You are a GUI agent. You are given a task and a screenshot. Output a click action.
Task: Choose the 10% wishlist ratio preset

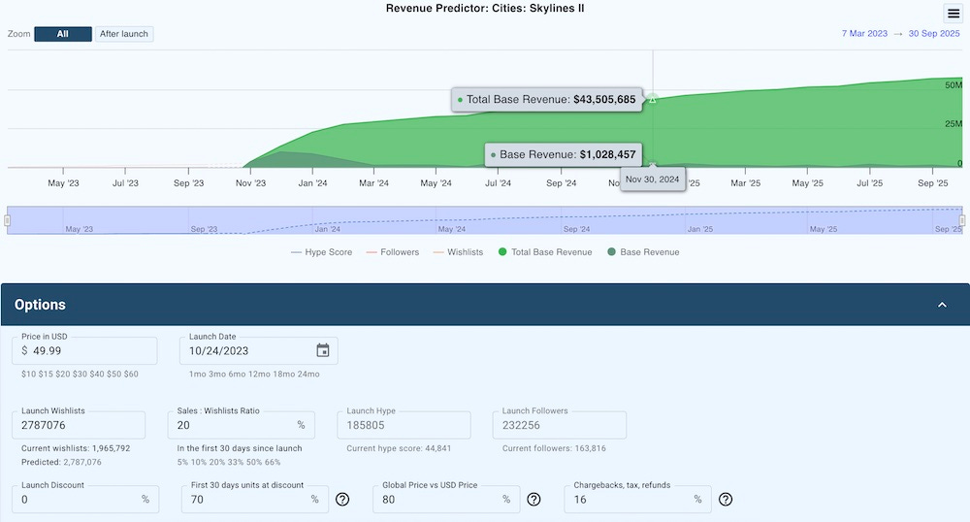click(x=199, y=462)
